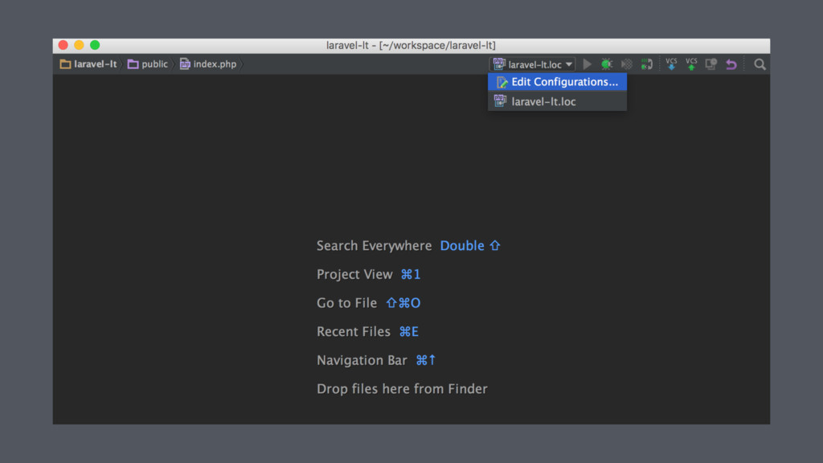823x463 pixels.
Task: Update project via VCS blue arrow
Action: point(671,64)
